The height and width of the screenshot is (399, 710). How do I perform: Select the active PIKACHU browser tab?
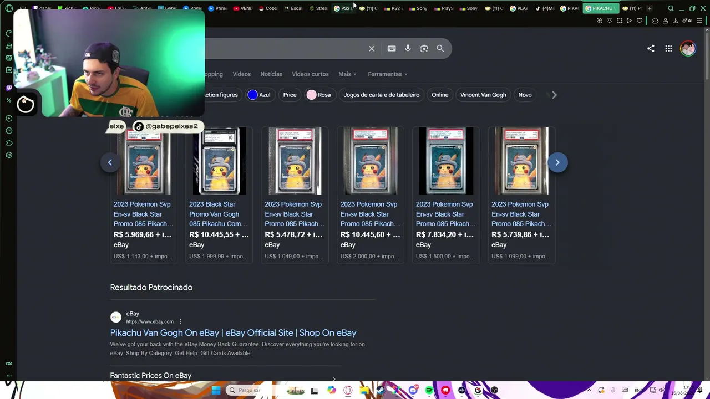(601, 8)
